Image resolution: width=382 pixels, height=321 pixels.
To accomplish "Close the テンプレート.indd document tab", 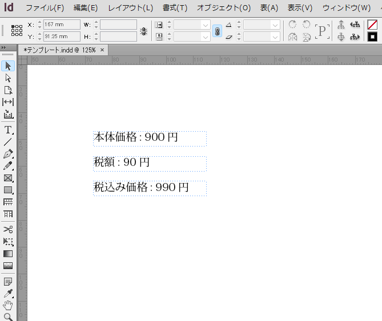I will [102, 50].
